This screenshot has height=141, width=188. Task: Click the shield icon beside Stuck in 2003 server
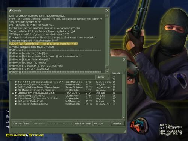[16, 96]
